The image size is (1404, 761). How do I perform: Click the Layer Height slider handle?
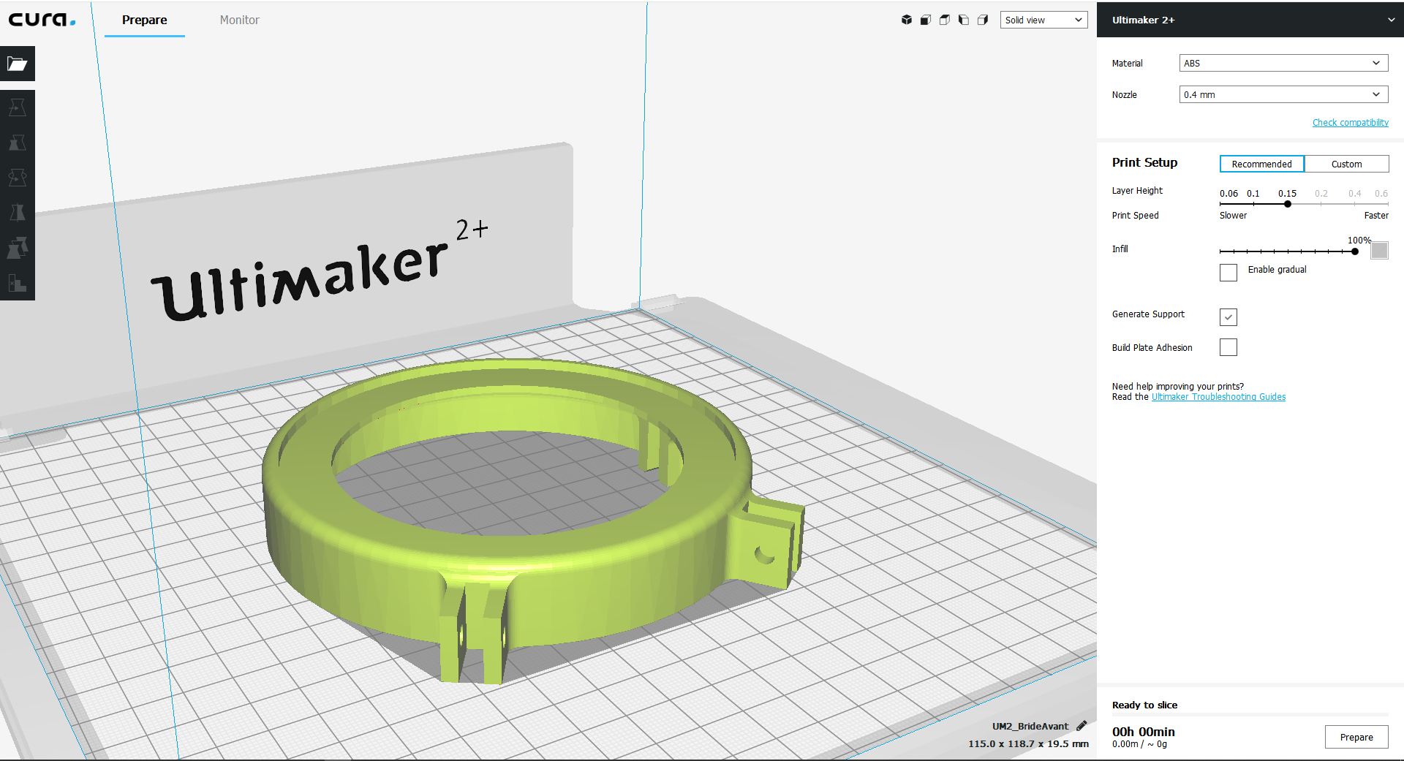tap(1288, 204)
